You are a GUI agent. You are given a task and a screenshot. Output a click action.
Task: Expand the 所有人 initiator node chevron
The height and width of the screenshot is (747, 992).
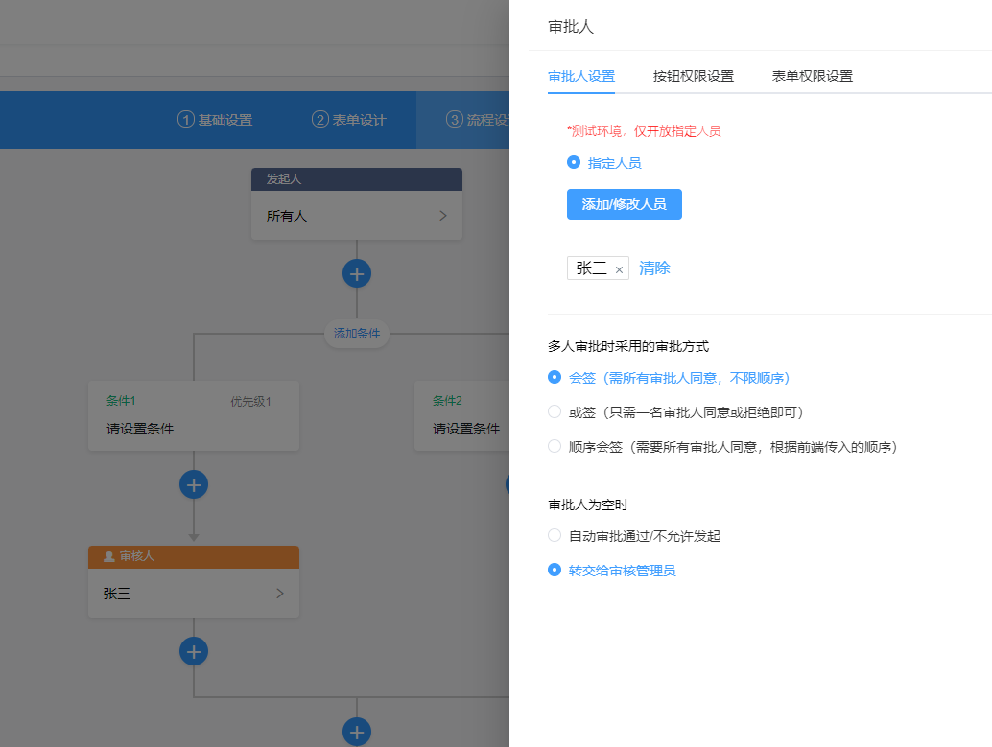pos(442,216)
